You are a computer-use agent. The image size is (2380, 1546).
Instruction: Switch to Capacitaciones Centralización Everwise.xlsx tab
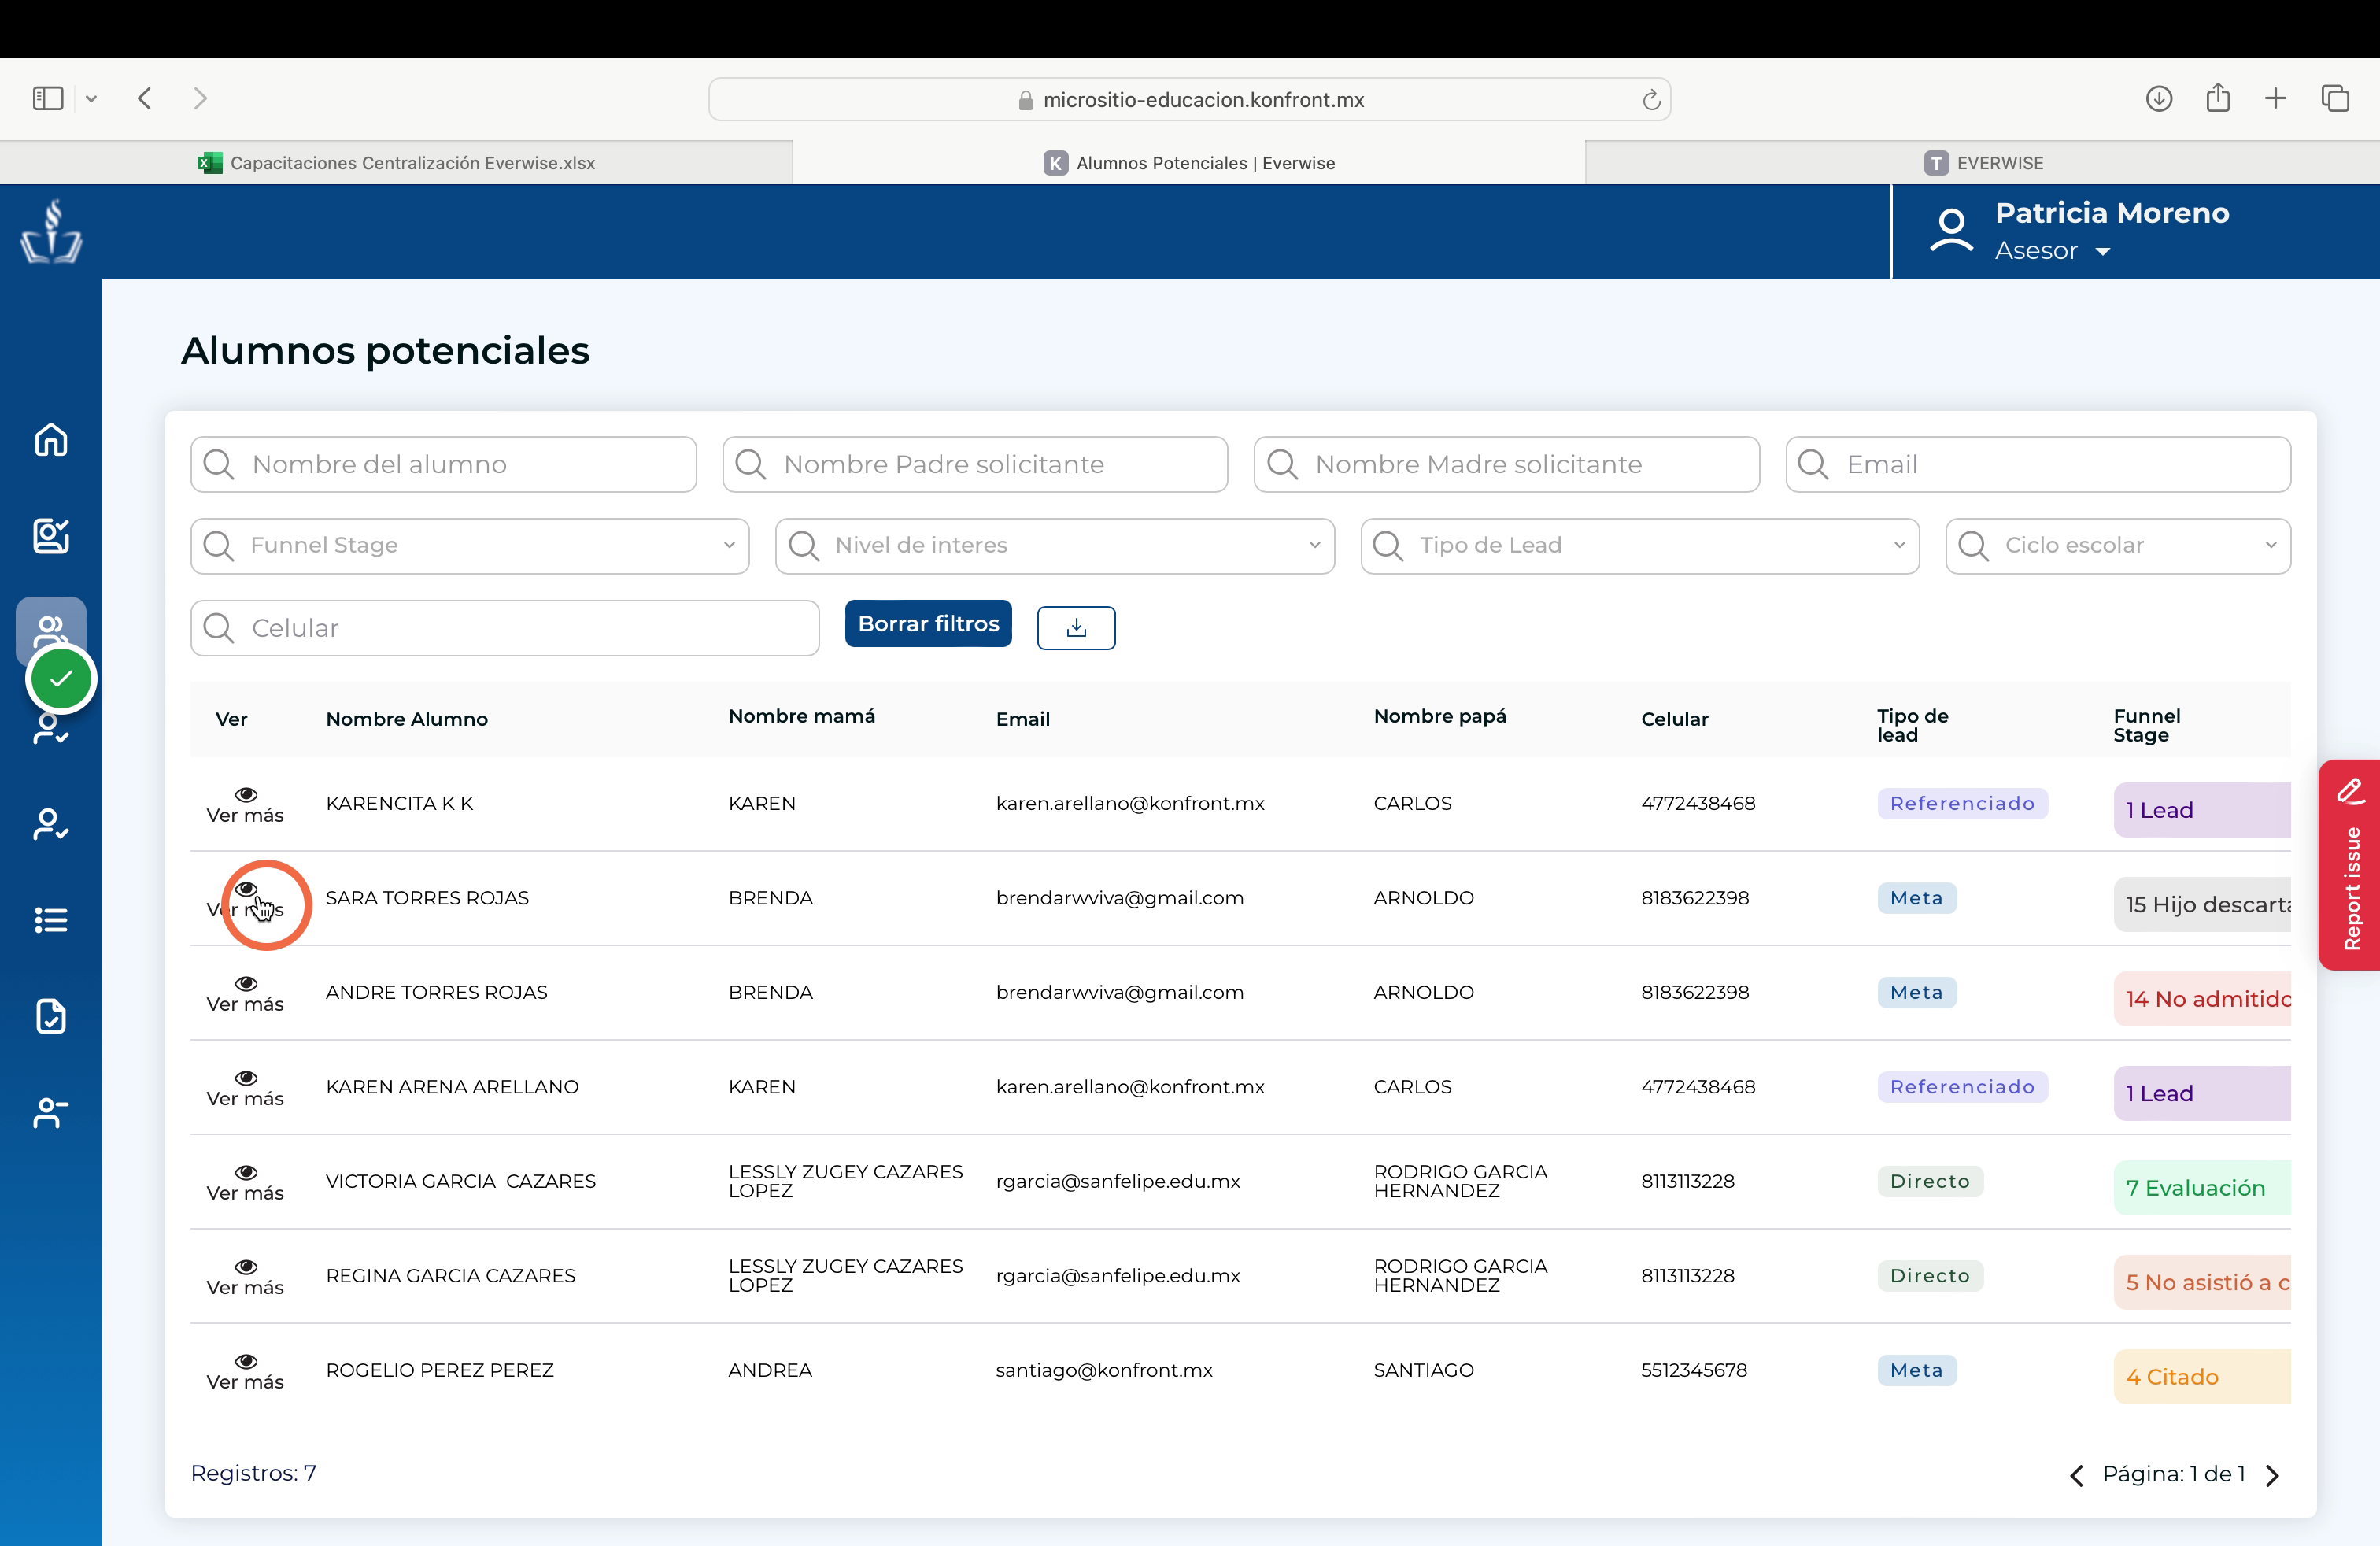click(396, 163)
